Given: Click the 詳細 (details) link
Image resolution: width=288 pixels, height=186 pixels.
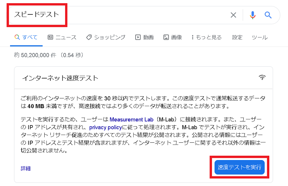Looking at the screenshot, I should (x=26, y=168).
